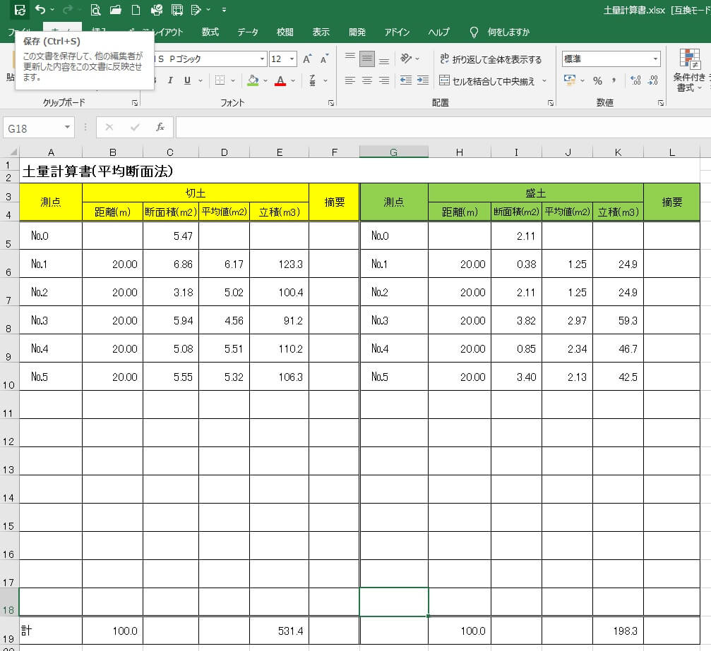The width and height of the screenshot is (711, 651).
Task: Apply percent style to the selection
Action: (x=598, y=80)
